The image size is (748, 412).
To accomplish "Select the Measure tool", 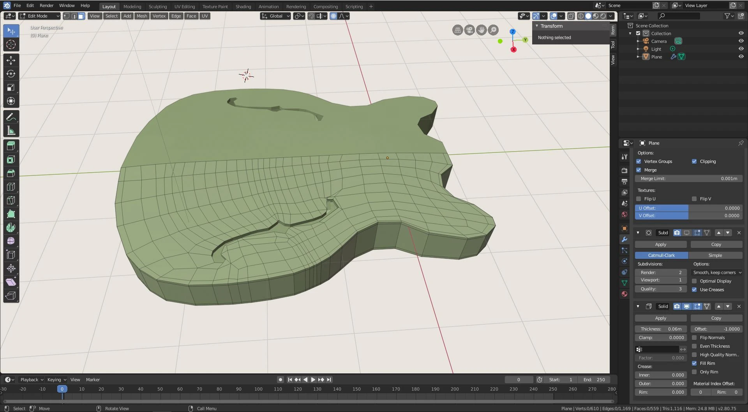I will (11, 131).
